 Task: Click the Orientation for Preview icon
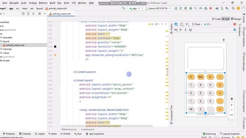click(x=181, y=24)
